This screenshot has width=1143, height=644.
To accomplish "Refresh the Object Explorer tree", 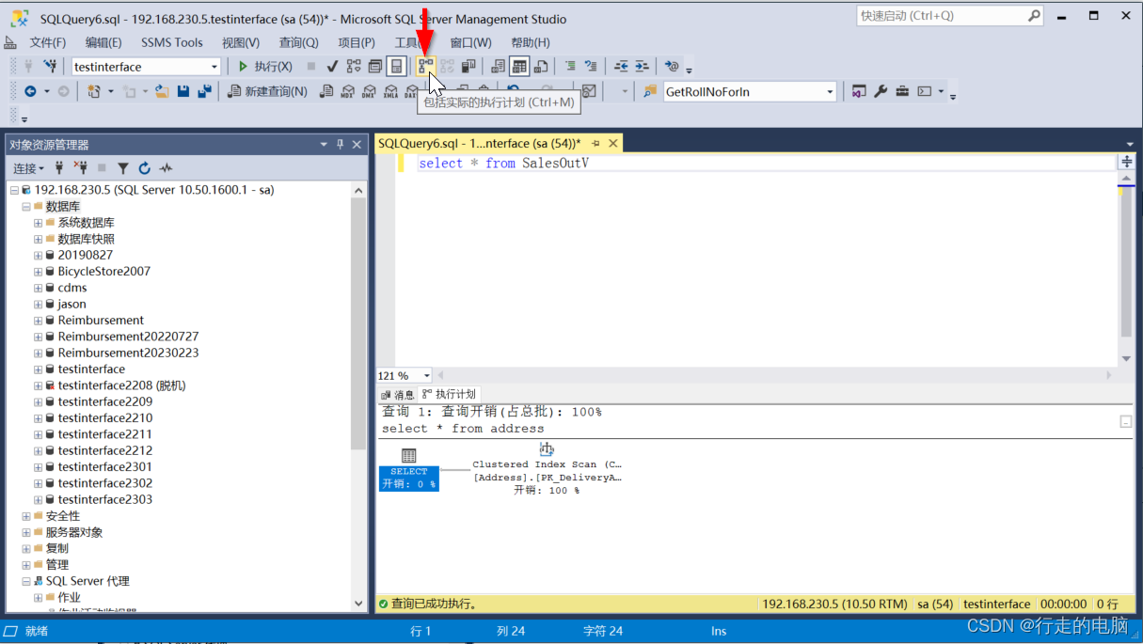I will pos(145,168).
